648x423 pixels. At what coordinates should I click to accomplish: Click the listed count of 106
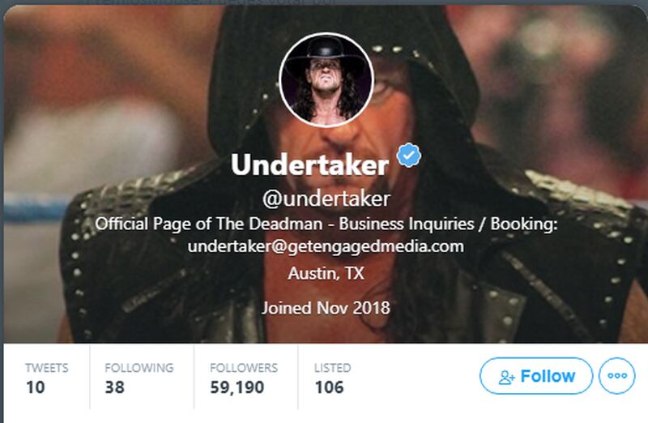tap(330, 387)
